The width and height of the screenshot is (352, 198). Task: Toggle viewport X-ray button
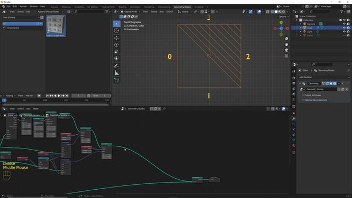coord(268,12)
